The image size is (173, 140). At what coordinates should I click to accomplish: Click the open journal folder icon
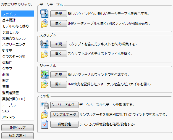pos(44,84)
